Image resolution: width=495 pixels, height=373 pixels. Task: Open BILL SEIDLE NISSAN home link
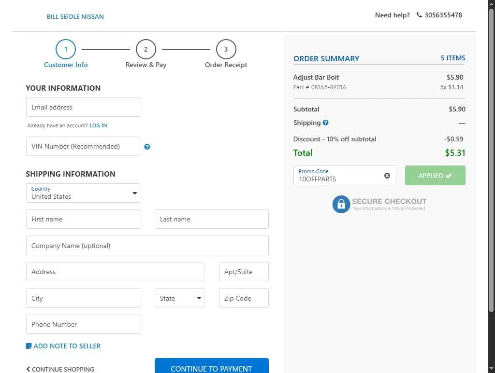(75, 17)
